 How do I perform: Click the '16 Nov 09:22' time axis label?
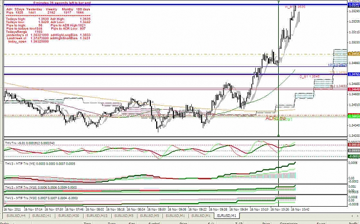tap(197, 210)
